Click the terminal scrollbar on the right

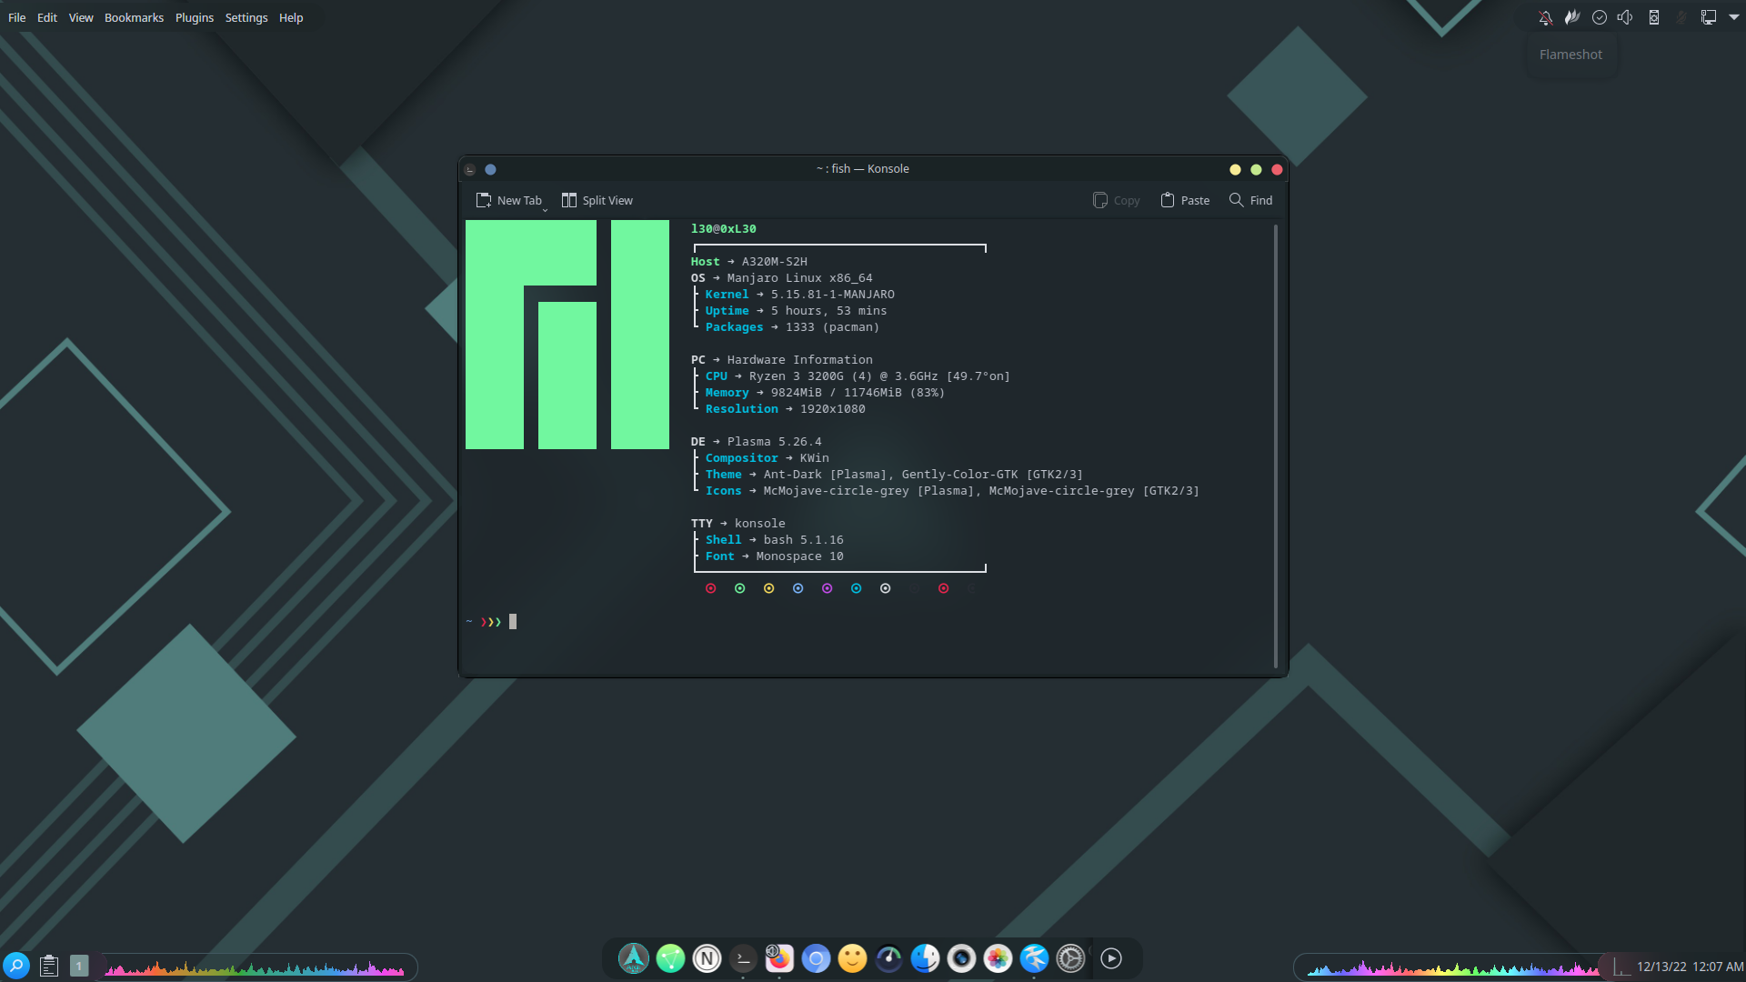coord(1276,436)
